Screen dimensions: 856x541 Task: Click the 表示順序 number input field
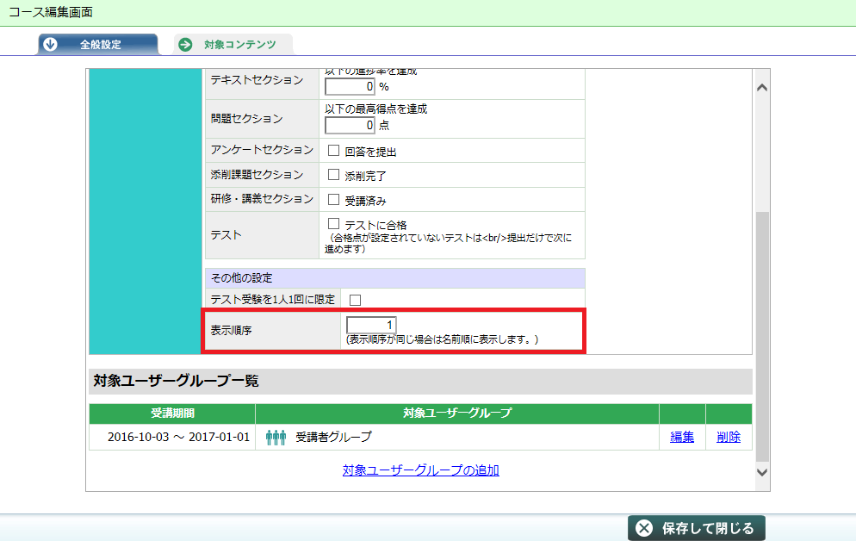pyautogui.click(x=371, y=325)
